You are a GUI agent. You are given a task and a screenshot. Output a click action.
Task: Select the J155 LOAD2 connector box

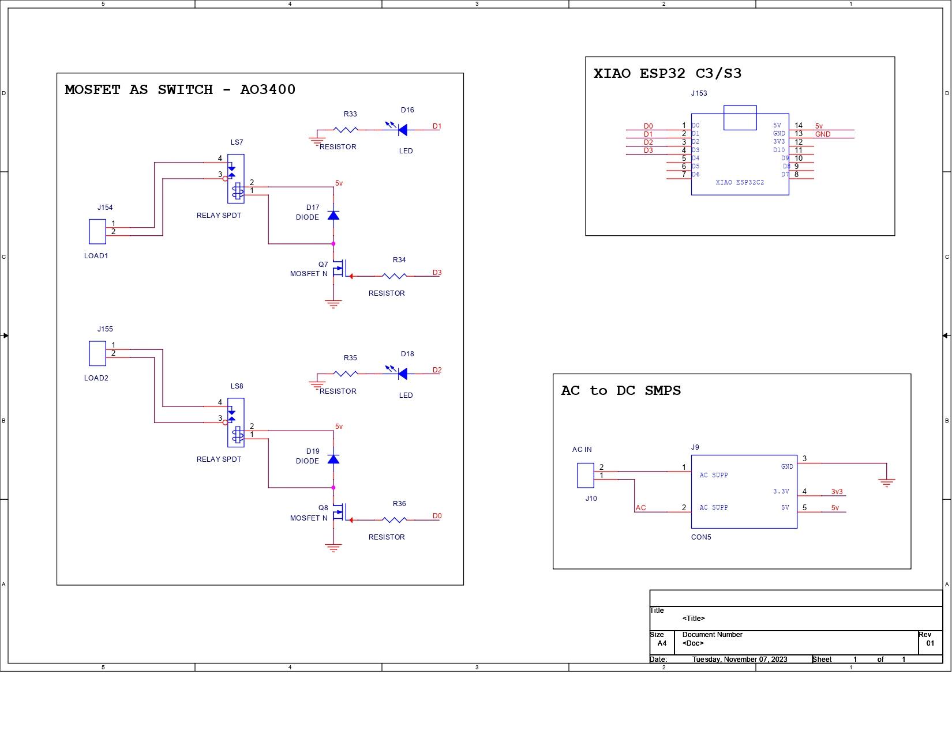[x=98, y=353]
